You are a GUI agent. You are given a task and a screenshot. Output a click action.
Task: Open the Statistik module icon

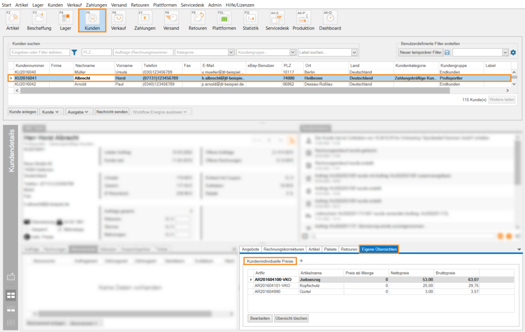[251, 20]
